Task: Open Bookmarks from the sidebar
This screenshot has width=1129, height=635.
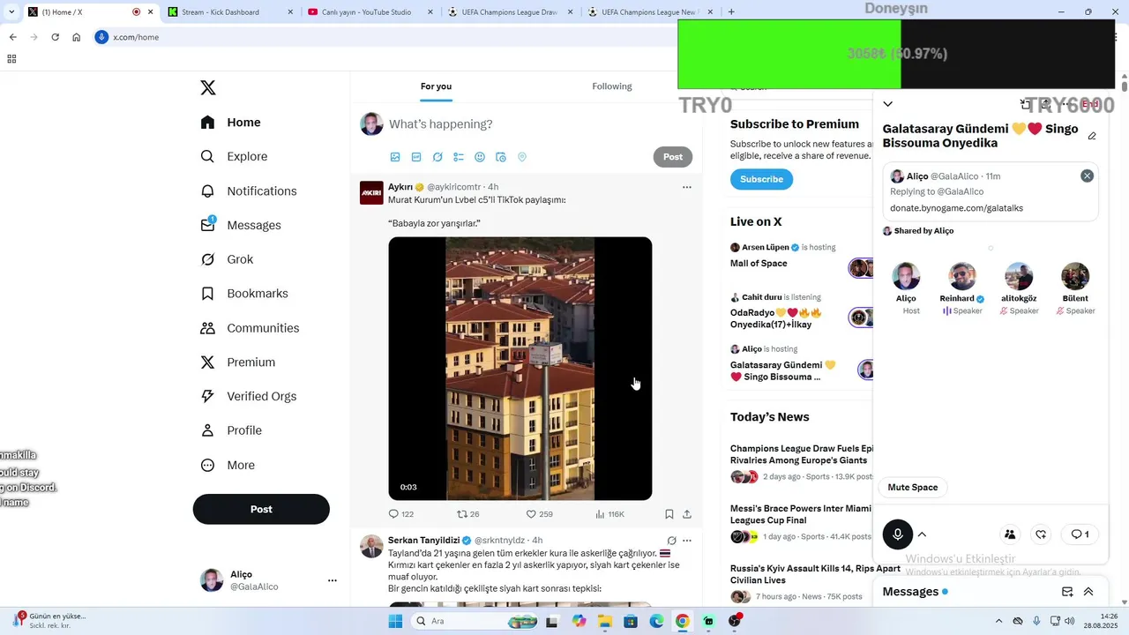Action: click(244, 294)
